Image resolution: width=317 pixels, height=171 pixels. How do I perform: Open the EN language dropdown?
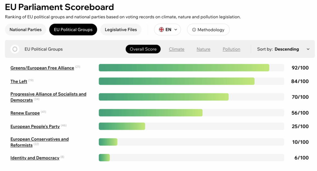coord(168,30)
